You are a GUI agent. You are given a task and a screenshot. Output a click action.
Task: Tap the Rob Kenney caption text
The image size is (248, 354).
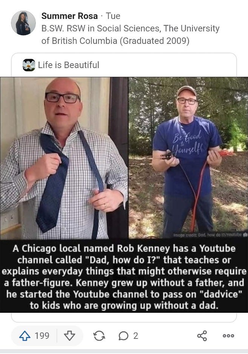(x=124, y=277)
